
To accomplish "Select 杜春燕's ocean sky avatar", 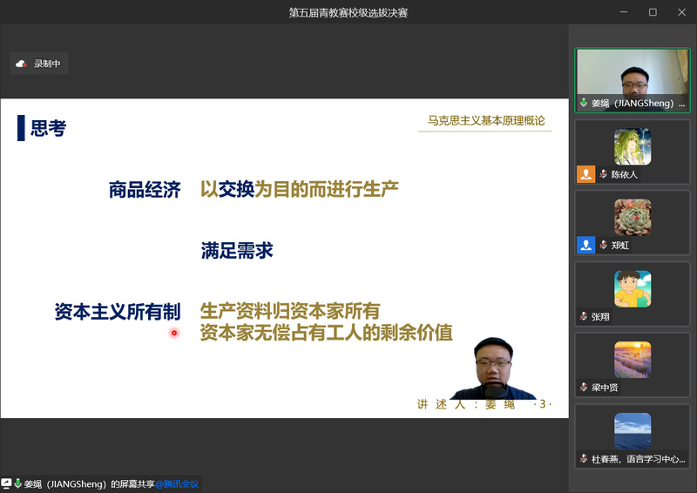I will 632,430.
